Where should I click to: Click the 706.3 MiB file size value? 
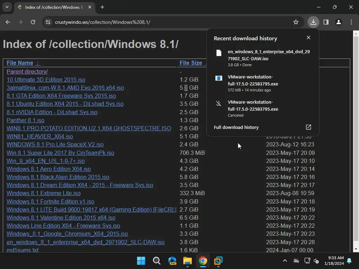coord(192,153)
